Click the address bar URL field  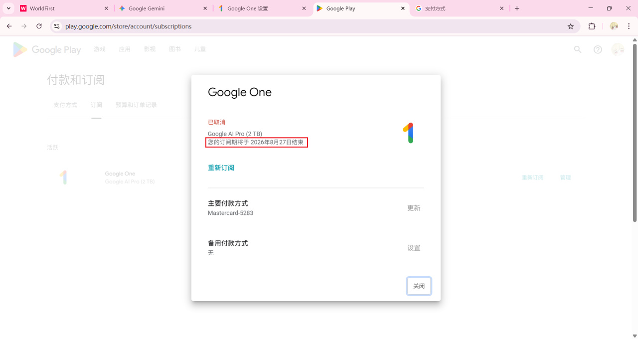pyautogui.click(x=314, y=26)
